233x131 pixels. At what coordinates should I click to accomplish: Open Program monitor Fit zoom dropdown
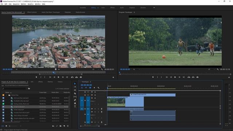click(x=137, y=70)
